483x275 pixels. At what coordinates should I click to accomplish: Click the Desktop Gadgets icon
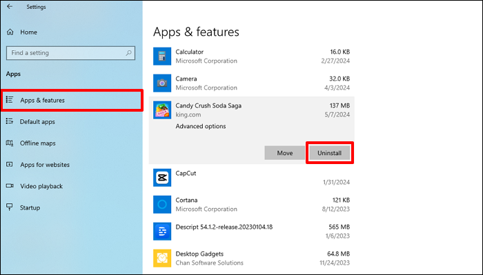(162, 258)
